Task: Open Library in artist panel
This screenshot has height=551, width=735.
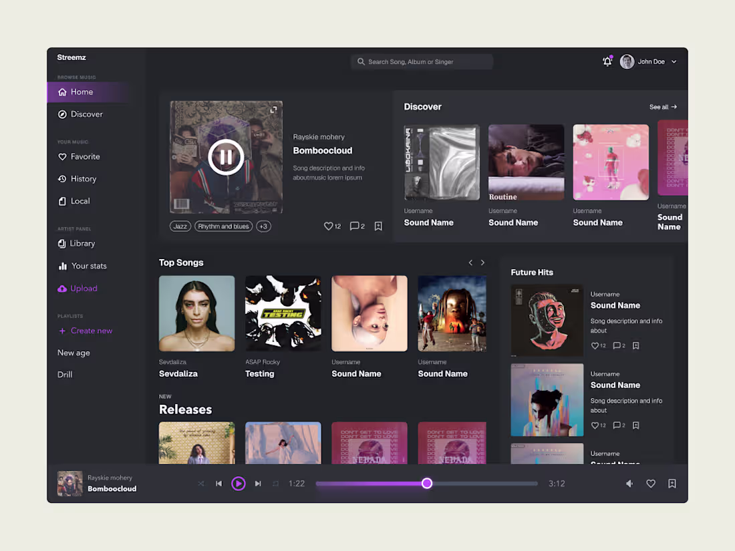Action: (76, 244)
